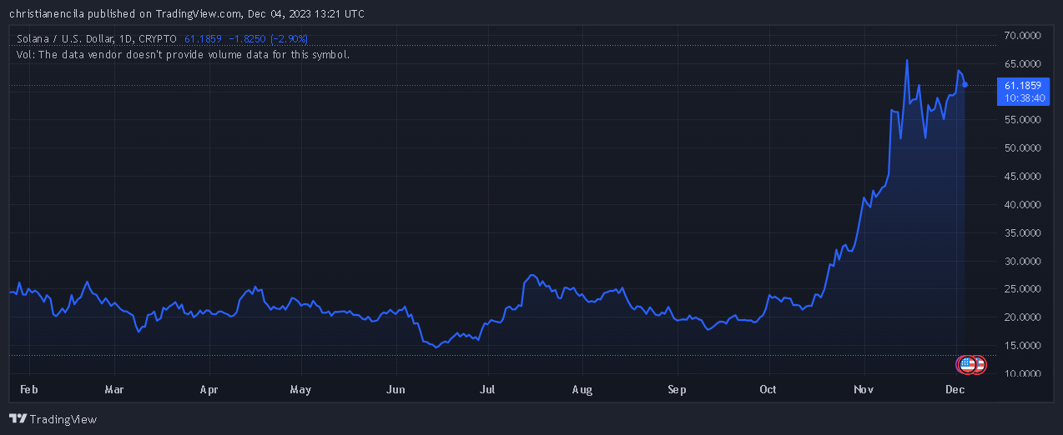Click the Vol data vendor notice text

pos(183,54)
